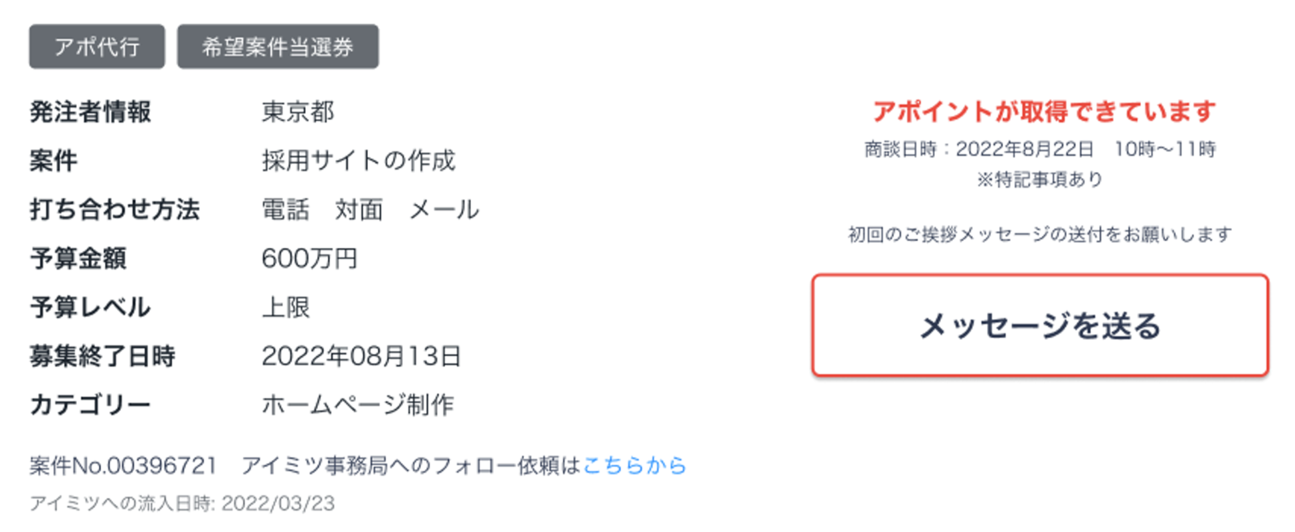Screen dimensions: 1295x532
Task: Select the メール meeting method
Action: coord(444,209)
